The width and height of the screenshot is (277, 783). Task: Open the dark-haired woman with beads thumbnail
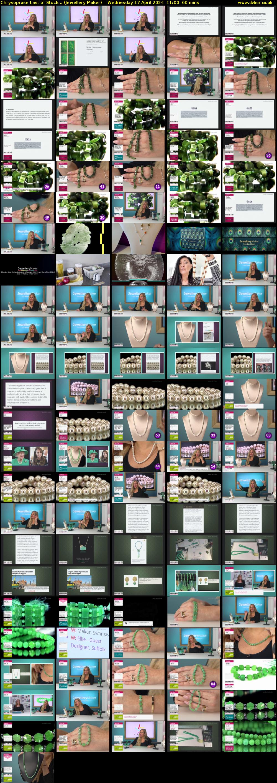pos(194,270)
